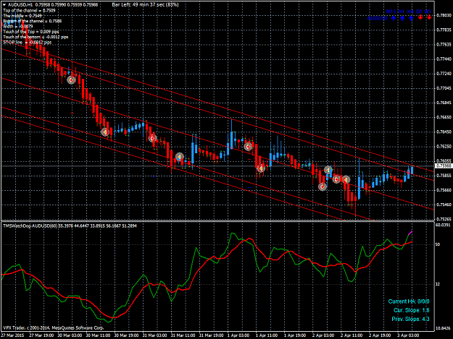
Task: Click the 'Current HA: 0/0/0' readout
Action: pyautogui.click(x=409, y=301)
